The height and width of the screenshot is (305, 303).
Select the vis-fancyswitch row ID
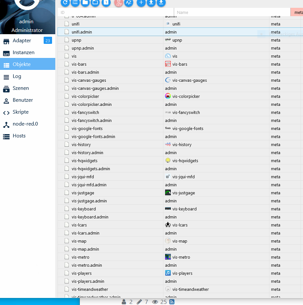85,113
